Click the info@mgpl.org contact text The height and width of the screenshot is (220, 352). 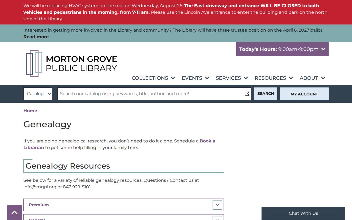[x=40, y=187]
